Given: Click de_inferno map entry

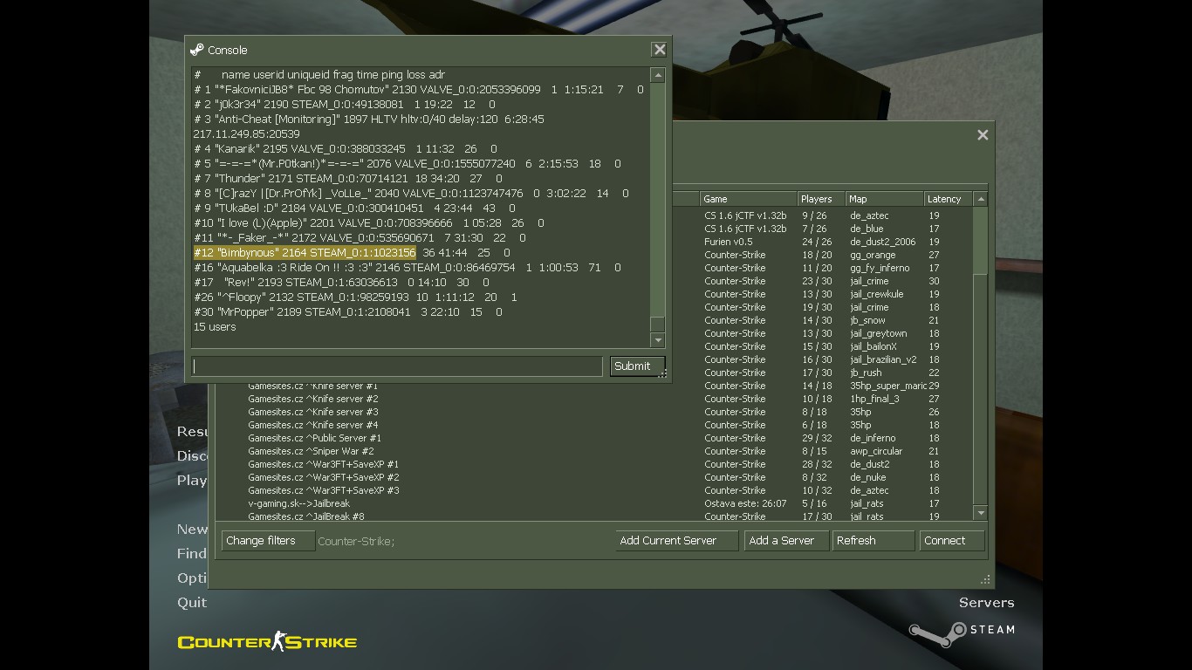Looking at the screenshot, I should (x=873, y=438).
